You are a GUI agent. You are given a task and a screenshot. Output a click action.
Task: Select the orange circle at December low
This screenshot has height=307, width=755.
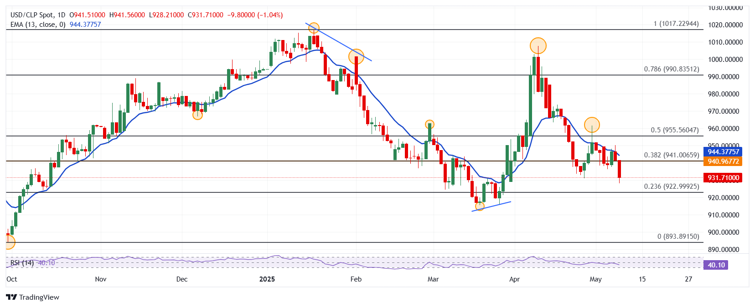[197, 115]
